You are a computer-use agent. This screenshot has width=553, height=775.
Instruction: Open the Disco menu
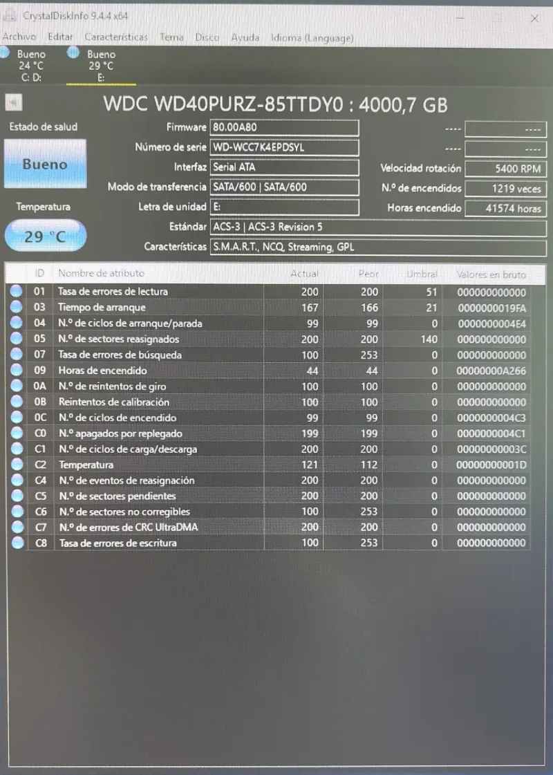[x=207, y=37]
